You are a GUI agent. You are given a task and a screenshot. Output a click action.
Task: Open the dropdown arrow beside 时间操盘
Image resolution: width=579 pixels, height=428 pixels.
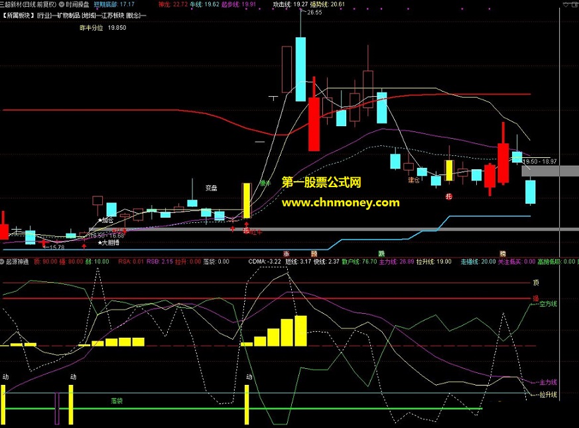click(x=62, y=5)
